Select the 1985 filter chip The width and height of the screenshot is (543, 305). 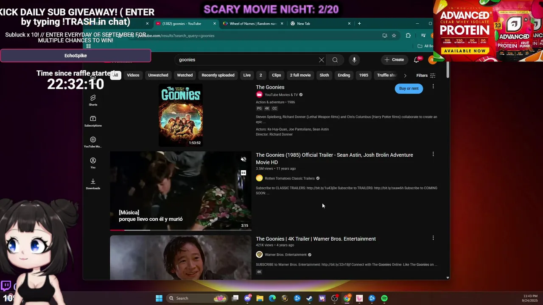[364, 75]
